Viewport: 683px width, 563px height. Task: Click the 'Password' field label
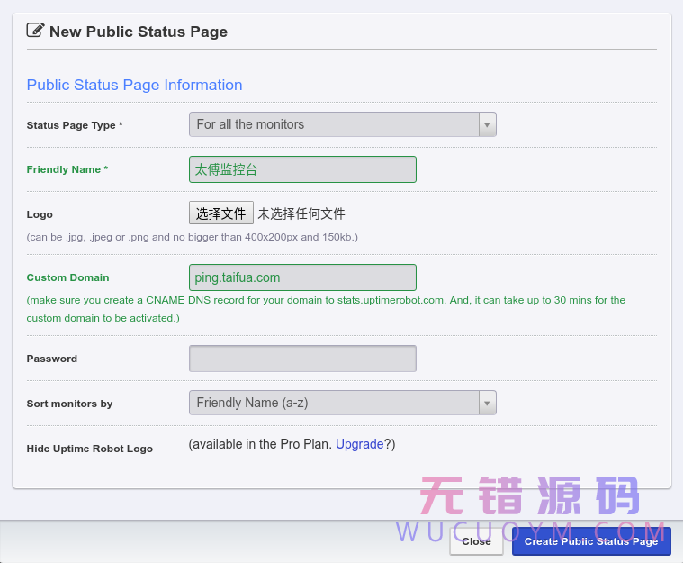pyautogui.click(x=52, y=359)
